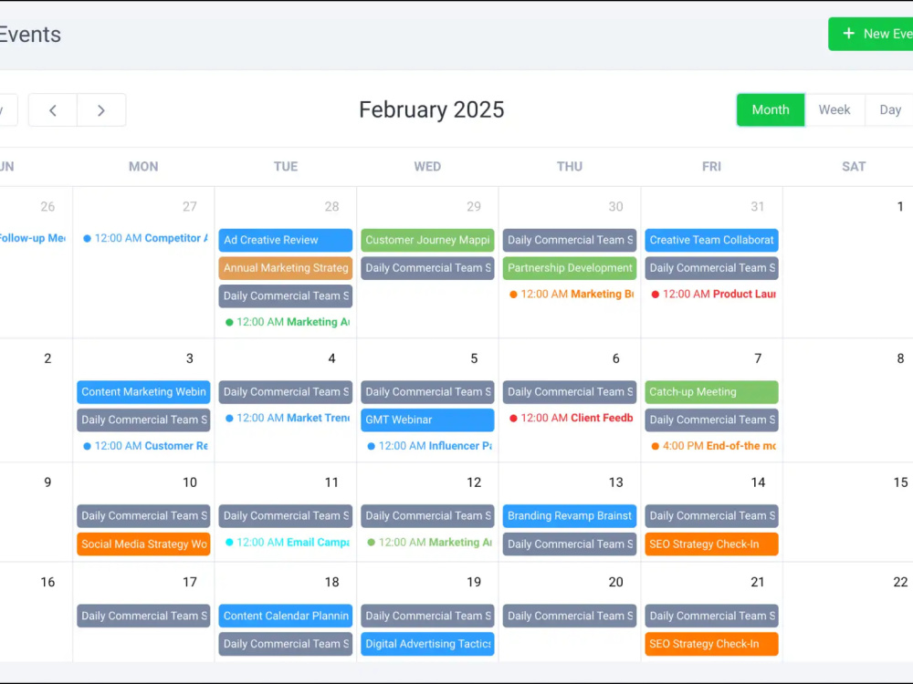Image resolution: width=913 pixels, height=684 pixels.
Task: Open 12:00 AM Market Trend event
Action: (287, 419)
